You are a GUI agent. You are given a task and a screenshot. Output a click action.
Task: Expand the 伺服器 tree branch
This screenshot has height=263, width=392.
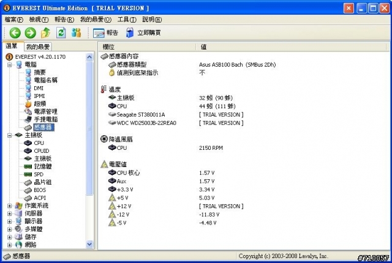pyautogui.click(x=10, y=213)
